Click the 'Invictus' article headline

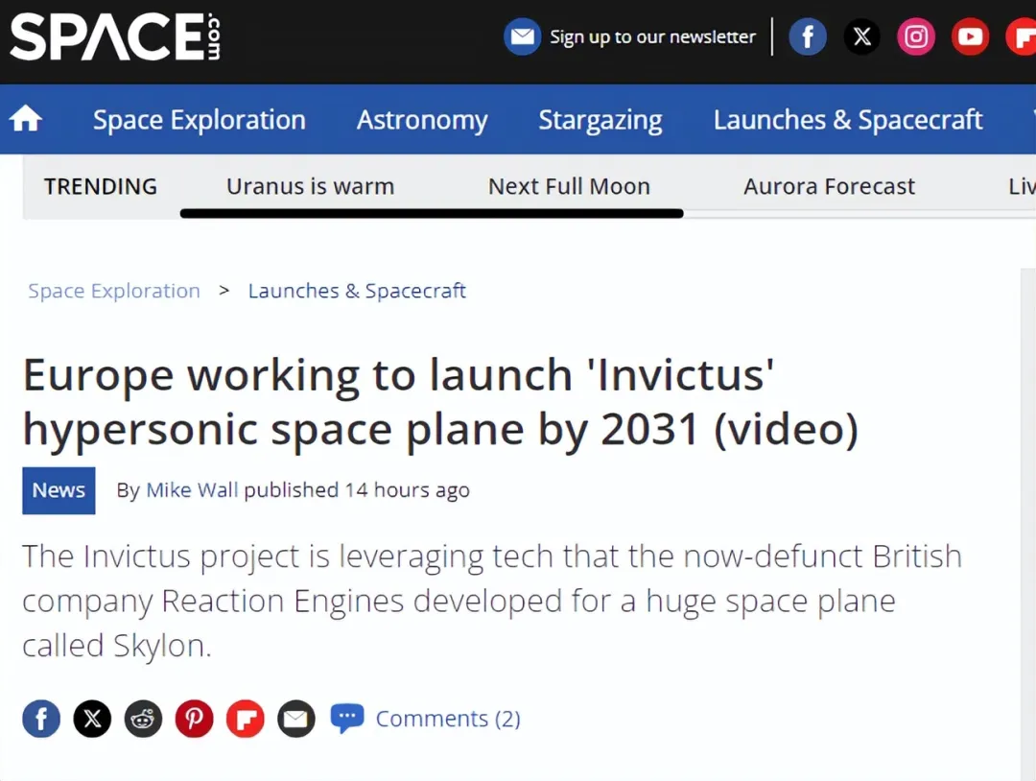[x=440, y=402]
